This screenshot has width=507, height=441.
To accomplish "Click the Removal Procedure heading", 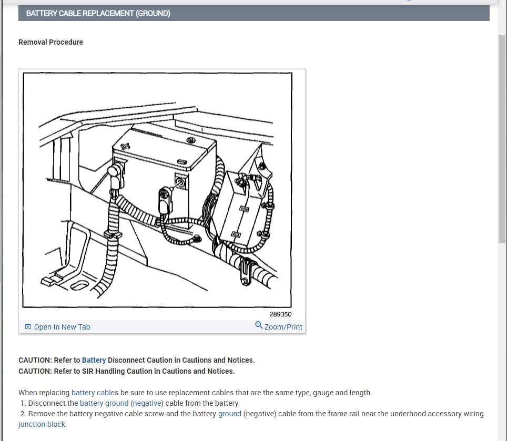I will [51, 42].
